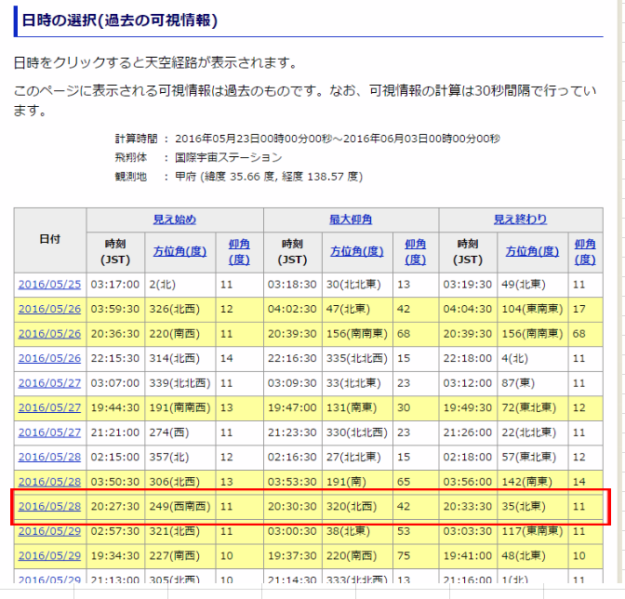Select the cell 191(南南西)

[x=180, y=407]
